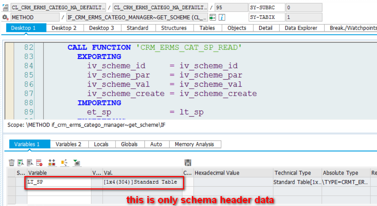Click the document icon before the class field
The image size is (377, 206).
[x=5, y=8]
